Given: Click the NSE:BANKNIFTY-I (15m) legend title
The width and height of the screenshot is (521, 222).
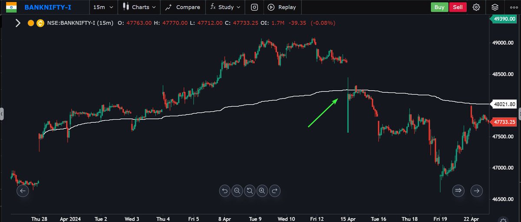Looking at the screenshot, I should coord(80,23).
